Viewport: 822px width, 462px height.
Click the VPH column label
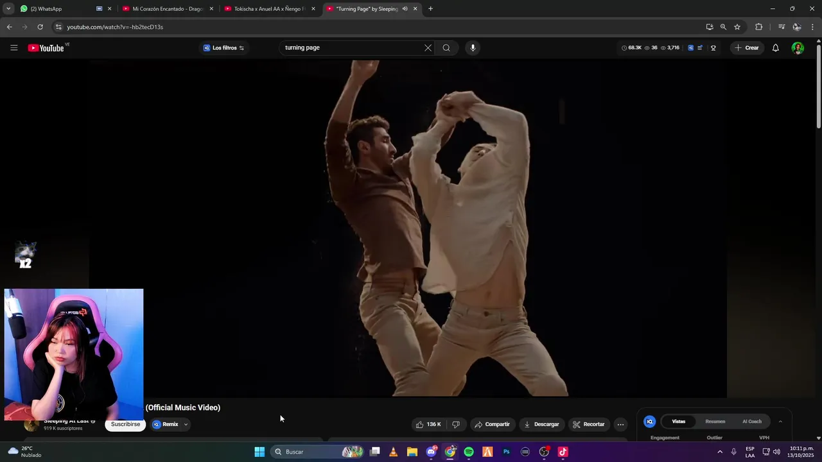[x=764, y=438]
